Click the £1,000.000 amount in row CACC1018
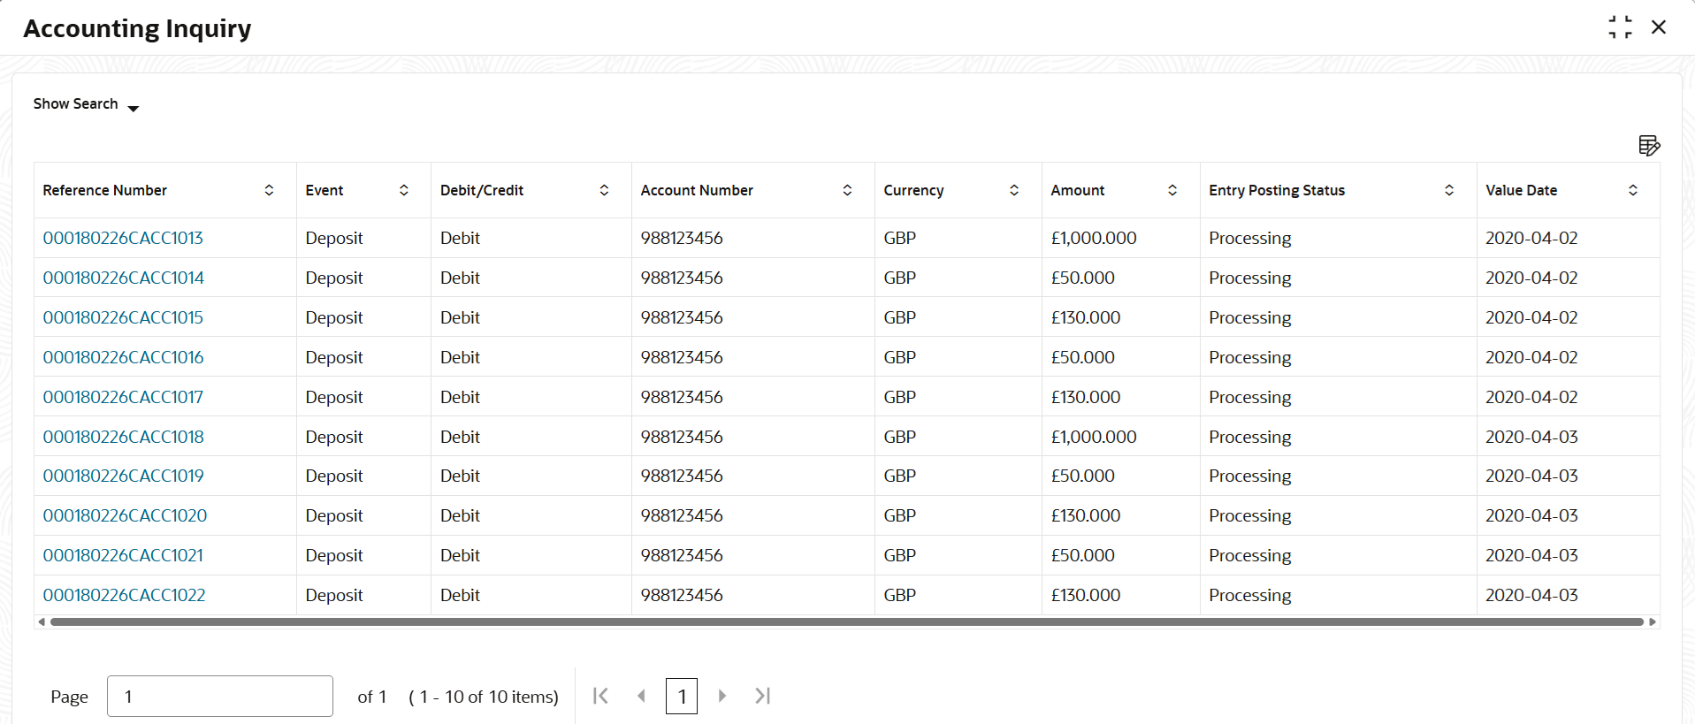The width and height of the screenshot is (1695, 724). pos(1094,437)
